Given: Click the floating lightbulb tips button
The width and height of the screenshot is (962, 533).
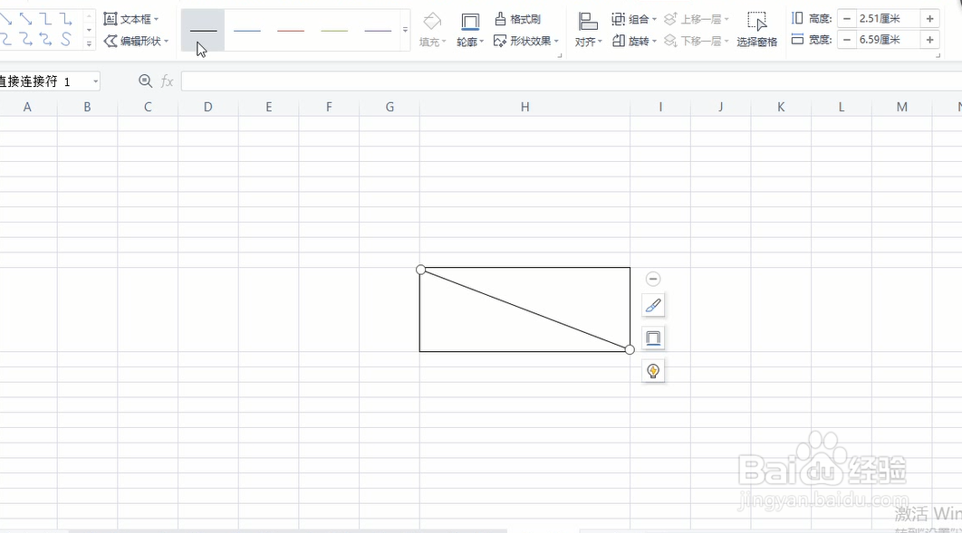Looking at the screenshot, I should tap(653, 371).
